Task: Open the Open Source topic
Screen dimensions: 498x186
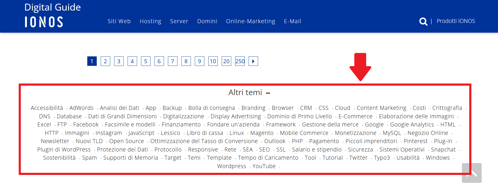Action: (x=127, y=141)
